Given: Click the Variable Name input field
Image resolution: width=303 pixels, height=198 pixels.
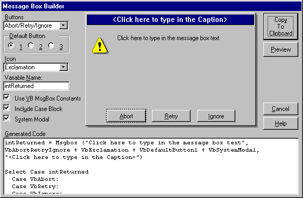Looking at the screenshot, I should pos(36,86).
